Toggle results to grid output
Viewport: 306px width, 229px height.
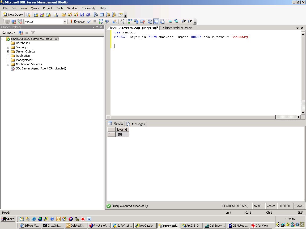(156, 21)
